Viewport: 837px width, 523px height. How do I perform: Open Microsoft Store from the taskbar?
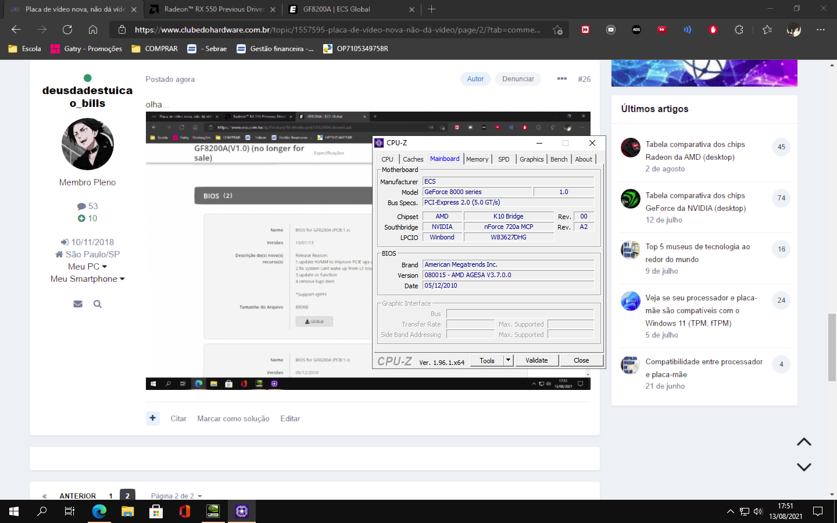coord(156,511)
